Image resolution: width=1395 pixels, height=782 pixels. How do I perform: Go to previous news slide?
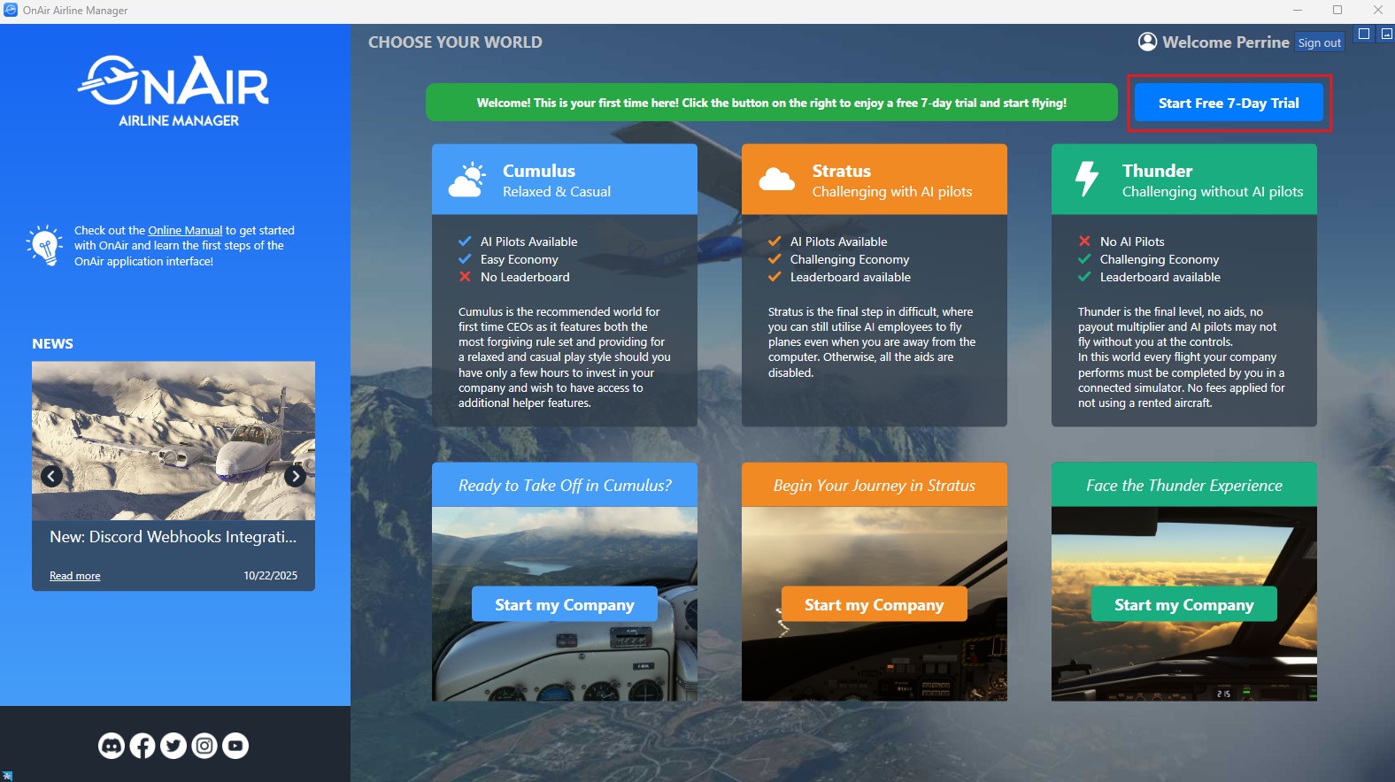click(51, 476)
